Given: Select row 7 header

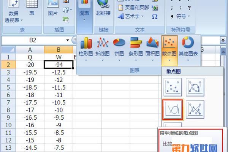Looking at the screenshot, I should click(8, 103).
